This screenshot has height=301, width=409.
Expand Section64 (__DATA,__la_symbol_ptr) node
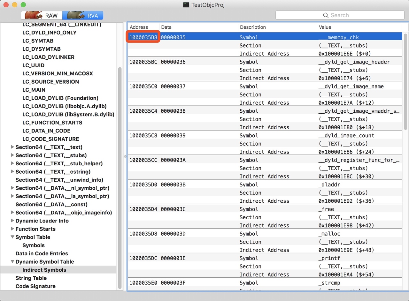tap(12, 196)
